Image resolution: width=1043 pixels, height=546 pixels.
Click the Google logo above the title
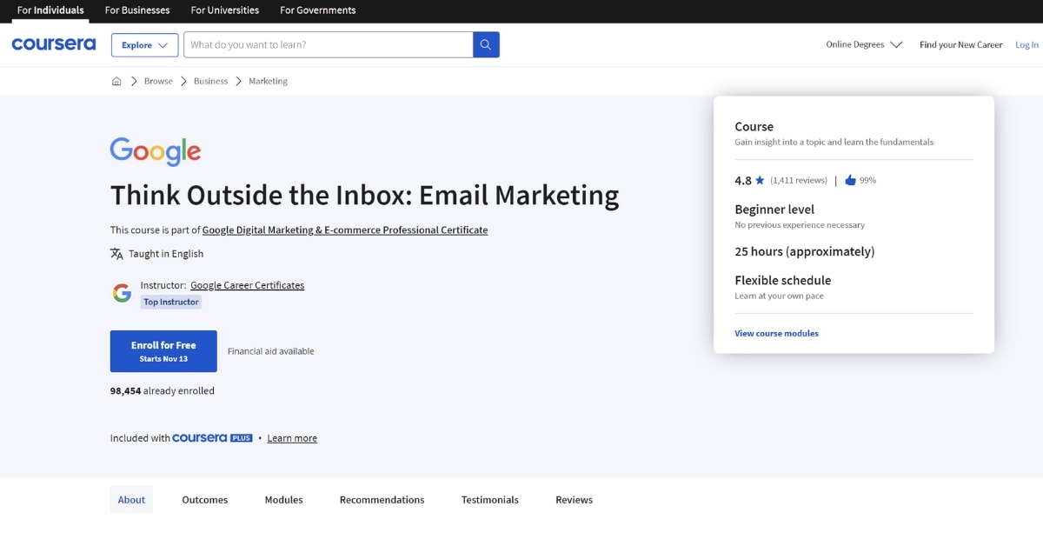point(156,151)
